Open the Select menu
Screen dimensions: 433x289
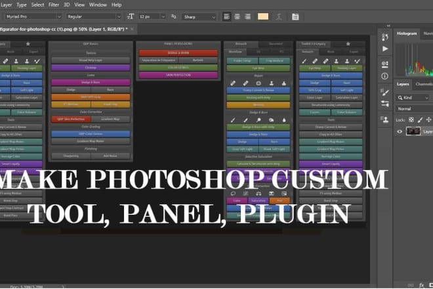pyautogui.click(x=37, y=5)
